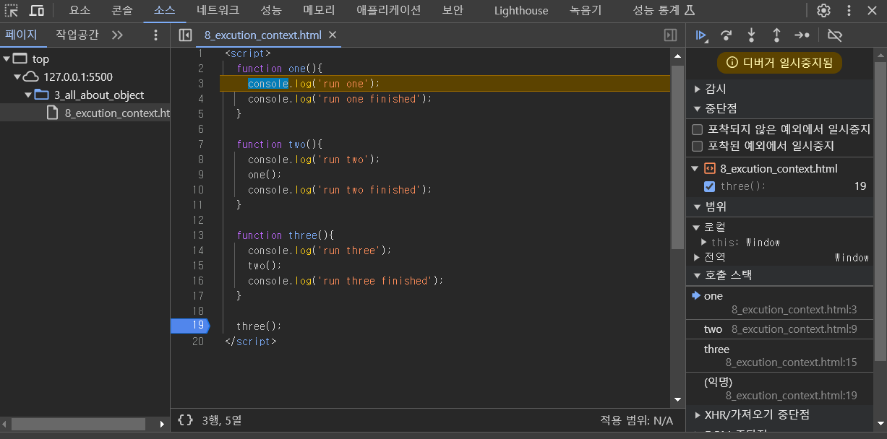The height and width of the screenshot is (439, 887).
Task: Pretty print the source with braces icon
Action: pyautogui.click(x=185, y=420)
